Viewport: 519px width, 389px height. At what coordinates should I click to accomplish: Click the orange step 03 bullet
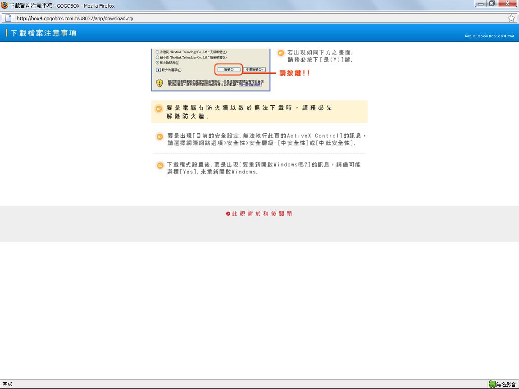[x=159, y=136]
